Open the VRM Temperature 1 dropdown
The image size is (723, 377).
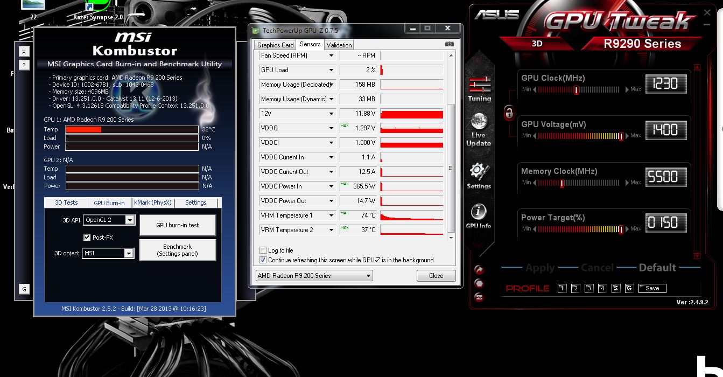click(332, 215)
